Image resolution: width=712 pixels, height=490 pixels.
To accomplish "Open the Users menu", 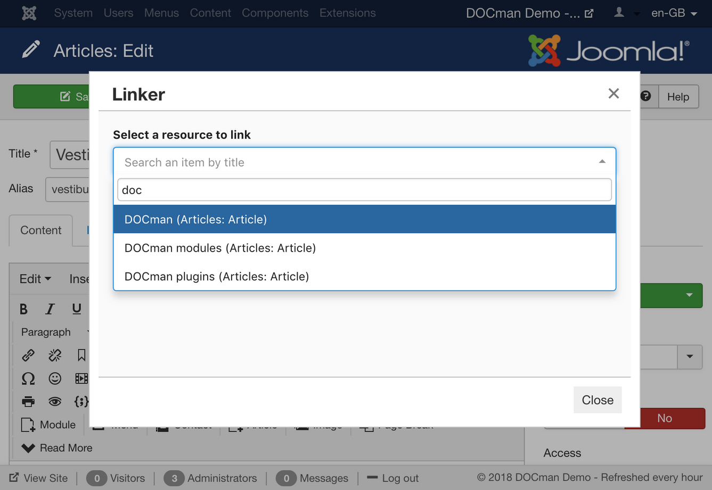I will (118, 13).
